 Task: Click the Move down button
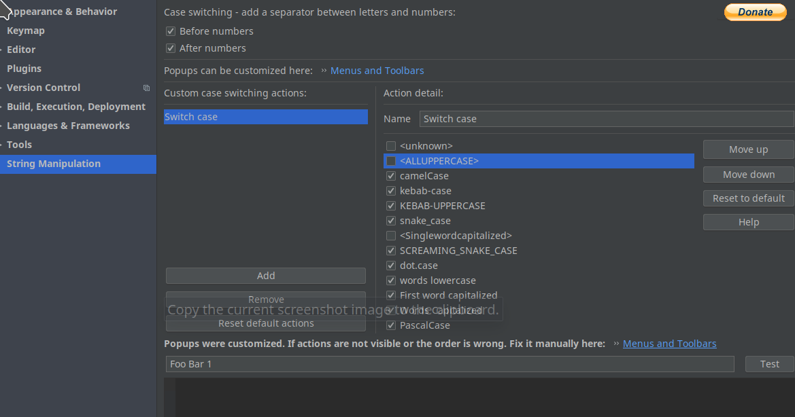click(x=748, y=175)
